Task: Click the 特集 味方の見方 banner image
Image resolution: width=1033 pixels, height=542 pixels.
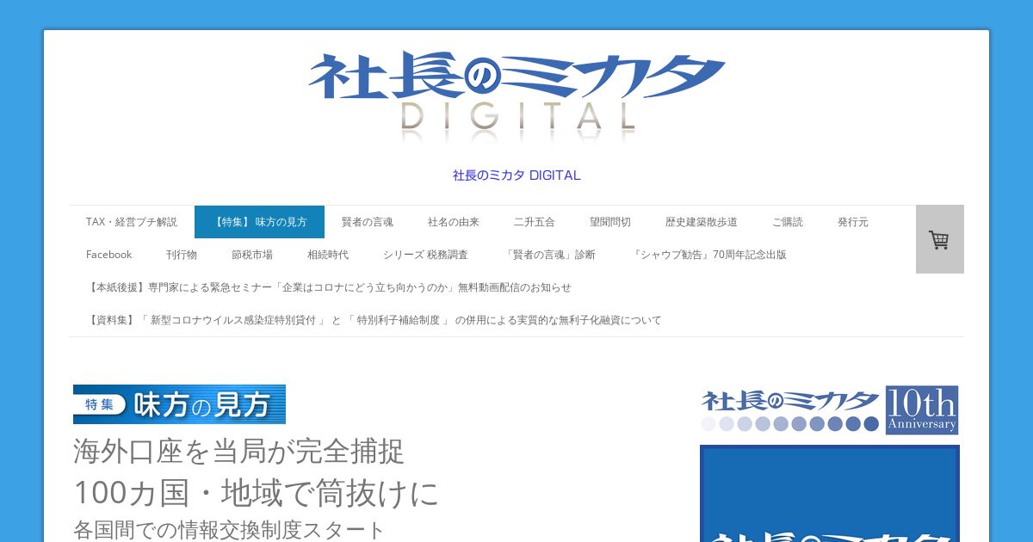Action: click(179, 404)
